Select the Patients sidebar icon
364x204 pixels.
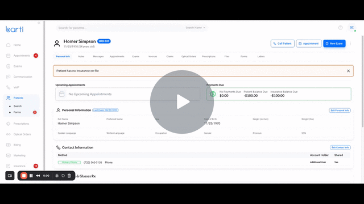pyautogui.click(x=9, y=98)
